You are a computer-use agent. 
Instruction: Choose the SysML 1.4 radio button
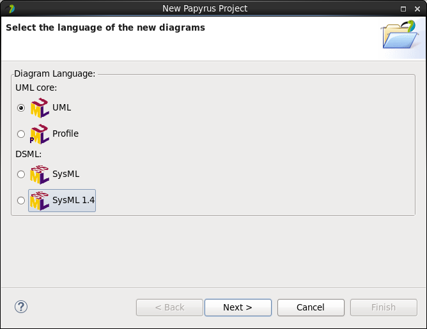point(21,201)
